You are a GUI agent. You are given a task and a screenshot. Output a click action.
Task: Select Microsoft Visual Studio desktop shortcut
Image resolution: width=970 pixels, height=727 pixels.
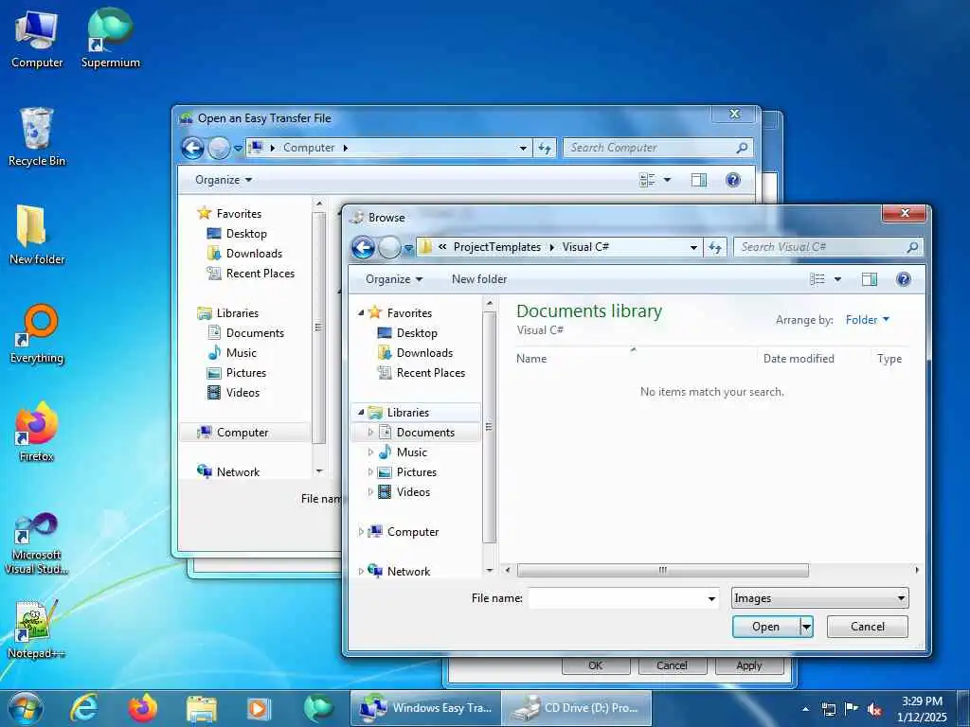(x=37, y=544)
